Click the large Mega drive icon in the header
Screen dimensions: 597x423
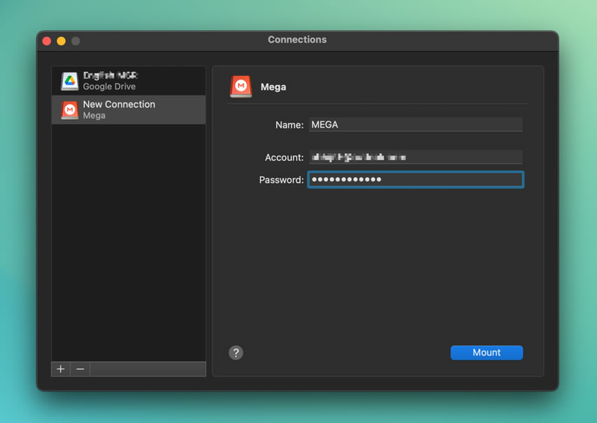tap(240, 87)
